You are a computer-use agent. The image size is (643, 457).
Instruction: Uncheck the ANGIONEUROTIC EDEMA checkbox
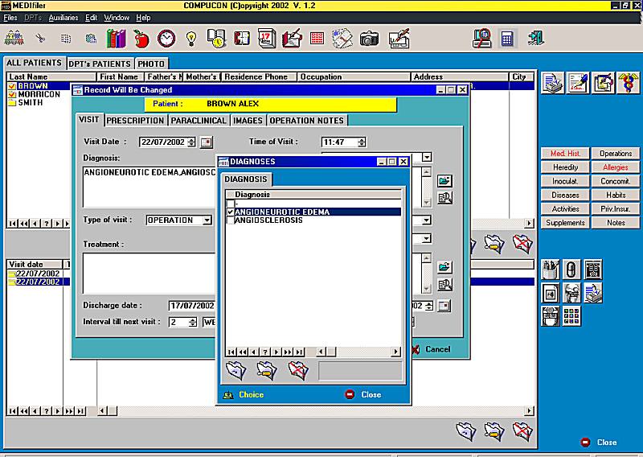231,212
